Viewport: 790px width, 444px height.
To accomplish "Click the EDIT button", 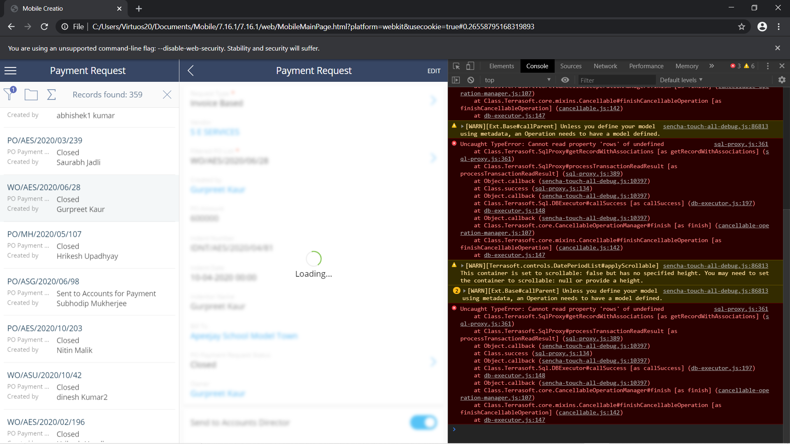I will tap(434, 71).
